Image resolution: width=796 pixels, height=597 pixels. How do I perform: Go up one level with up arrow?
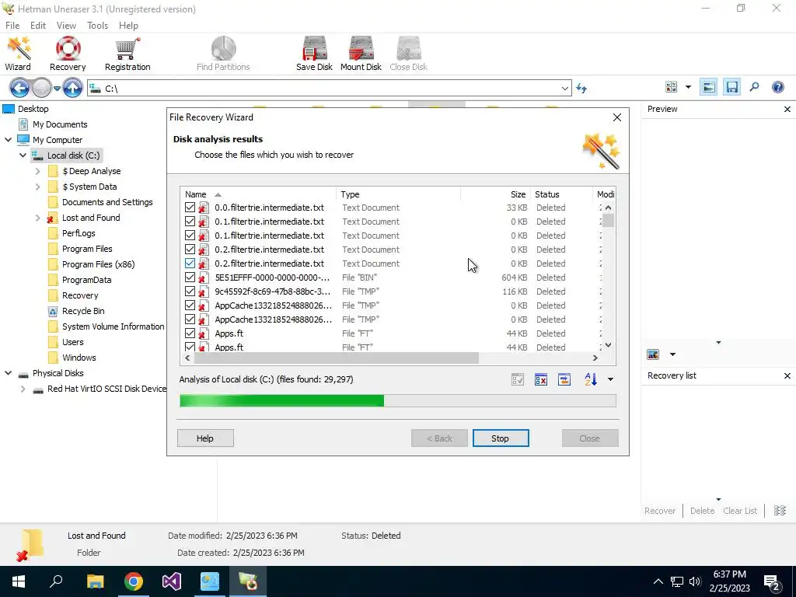[72, 89]
